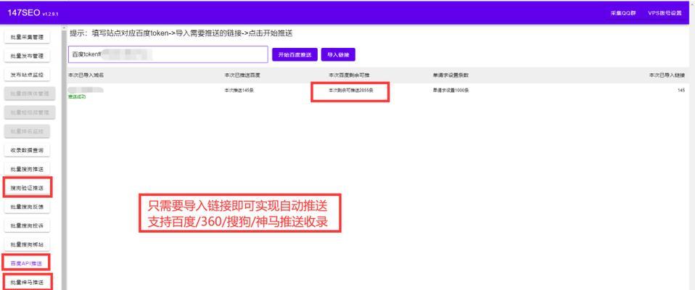695x290 pixels.
Task: Click the sidebar vertical scrollbar
Action: pyautogui.click(x=64, y=158)
